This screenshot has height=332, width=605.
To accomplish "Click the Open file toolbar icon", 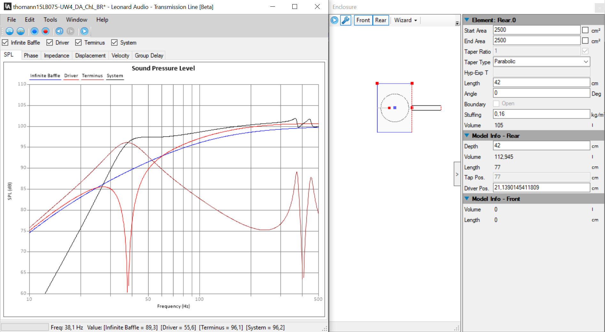I will click(x=21, y=31).
